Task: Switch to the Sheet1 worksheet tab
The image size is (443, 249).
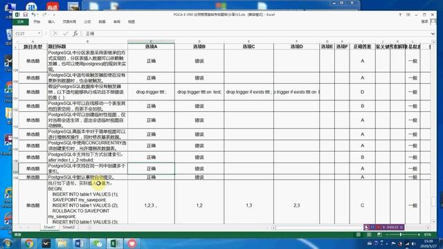Action: (x=49, y=228)
